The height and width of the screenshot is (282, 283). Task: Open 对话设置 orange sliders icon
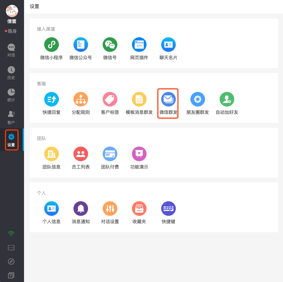tap(110, 209)
